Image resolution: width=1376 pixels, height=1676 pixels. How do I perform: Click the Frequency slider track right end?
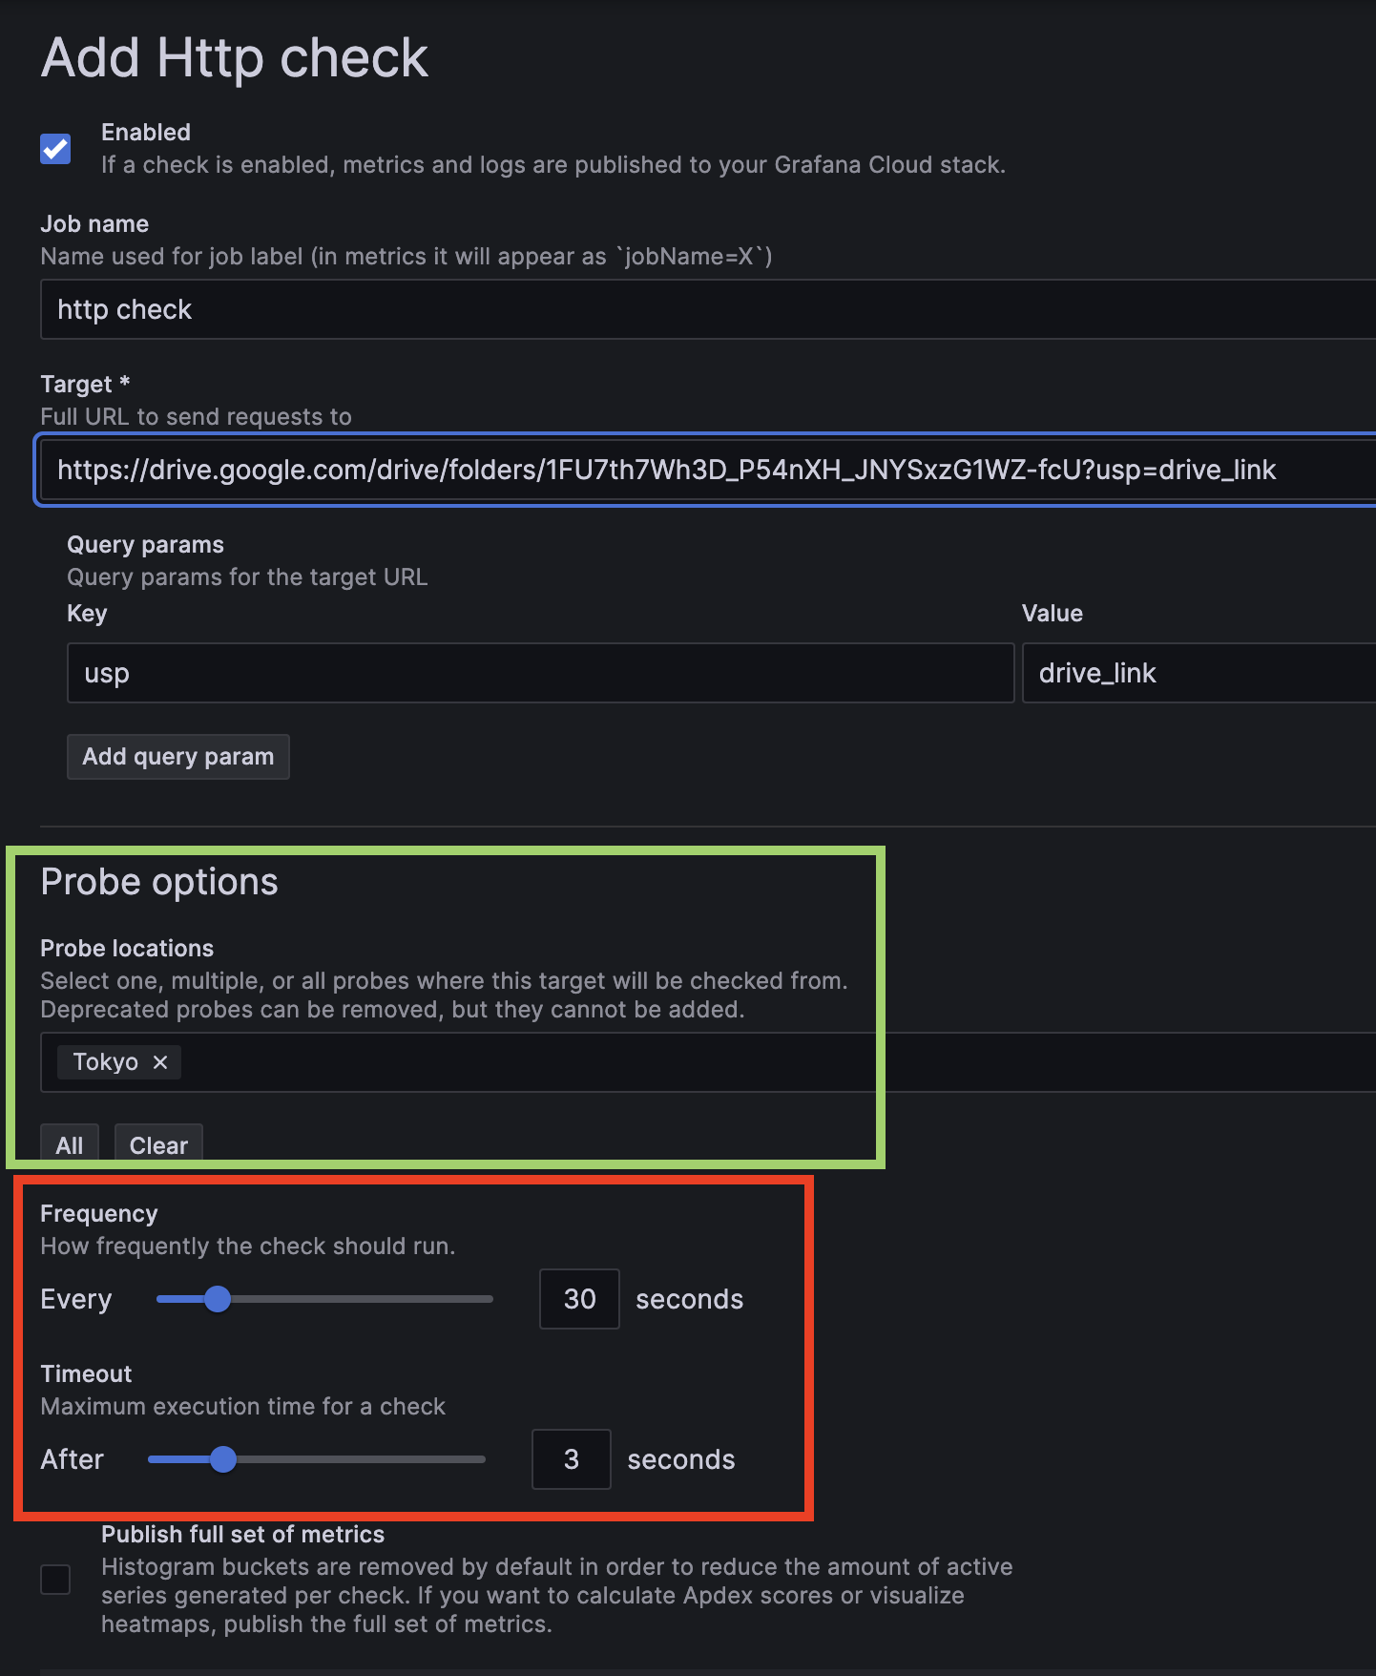(x=487, y=1299)
